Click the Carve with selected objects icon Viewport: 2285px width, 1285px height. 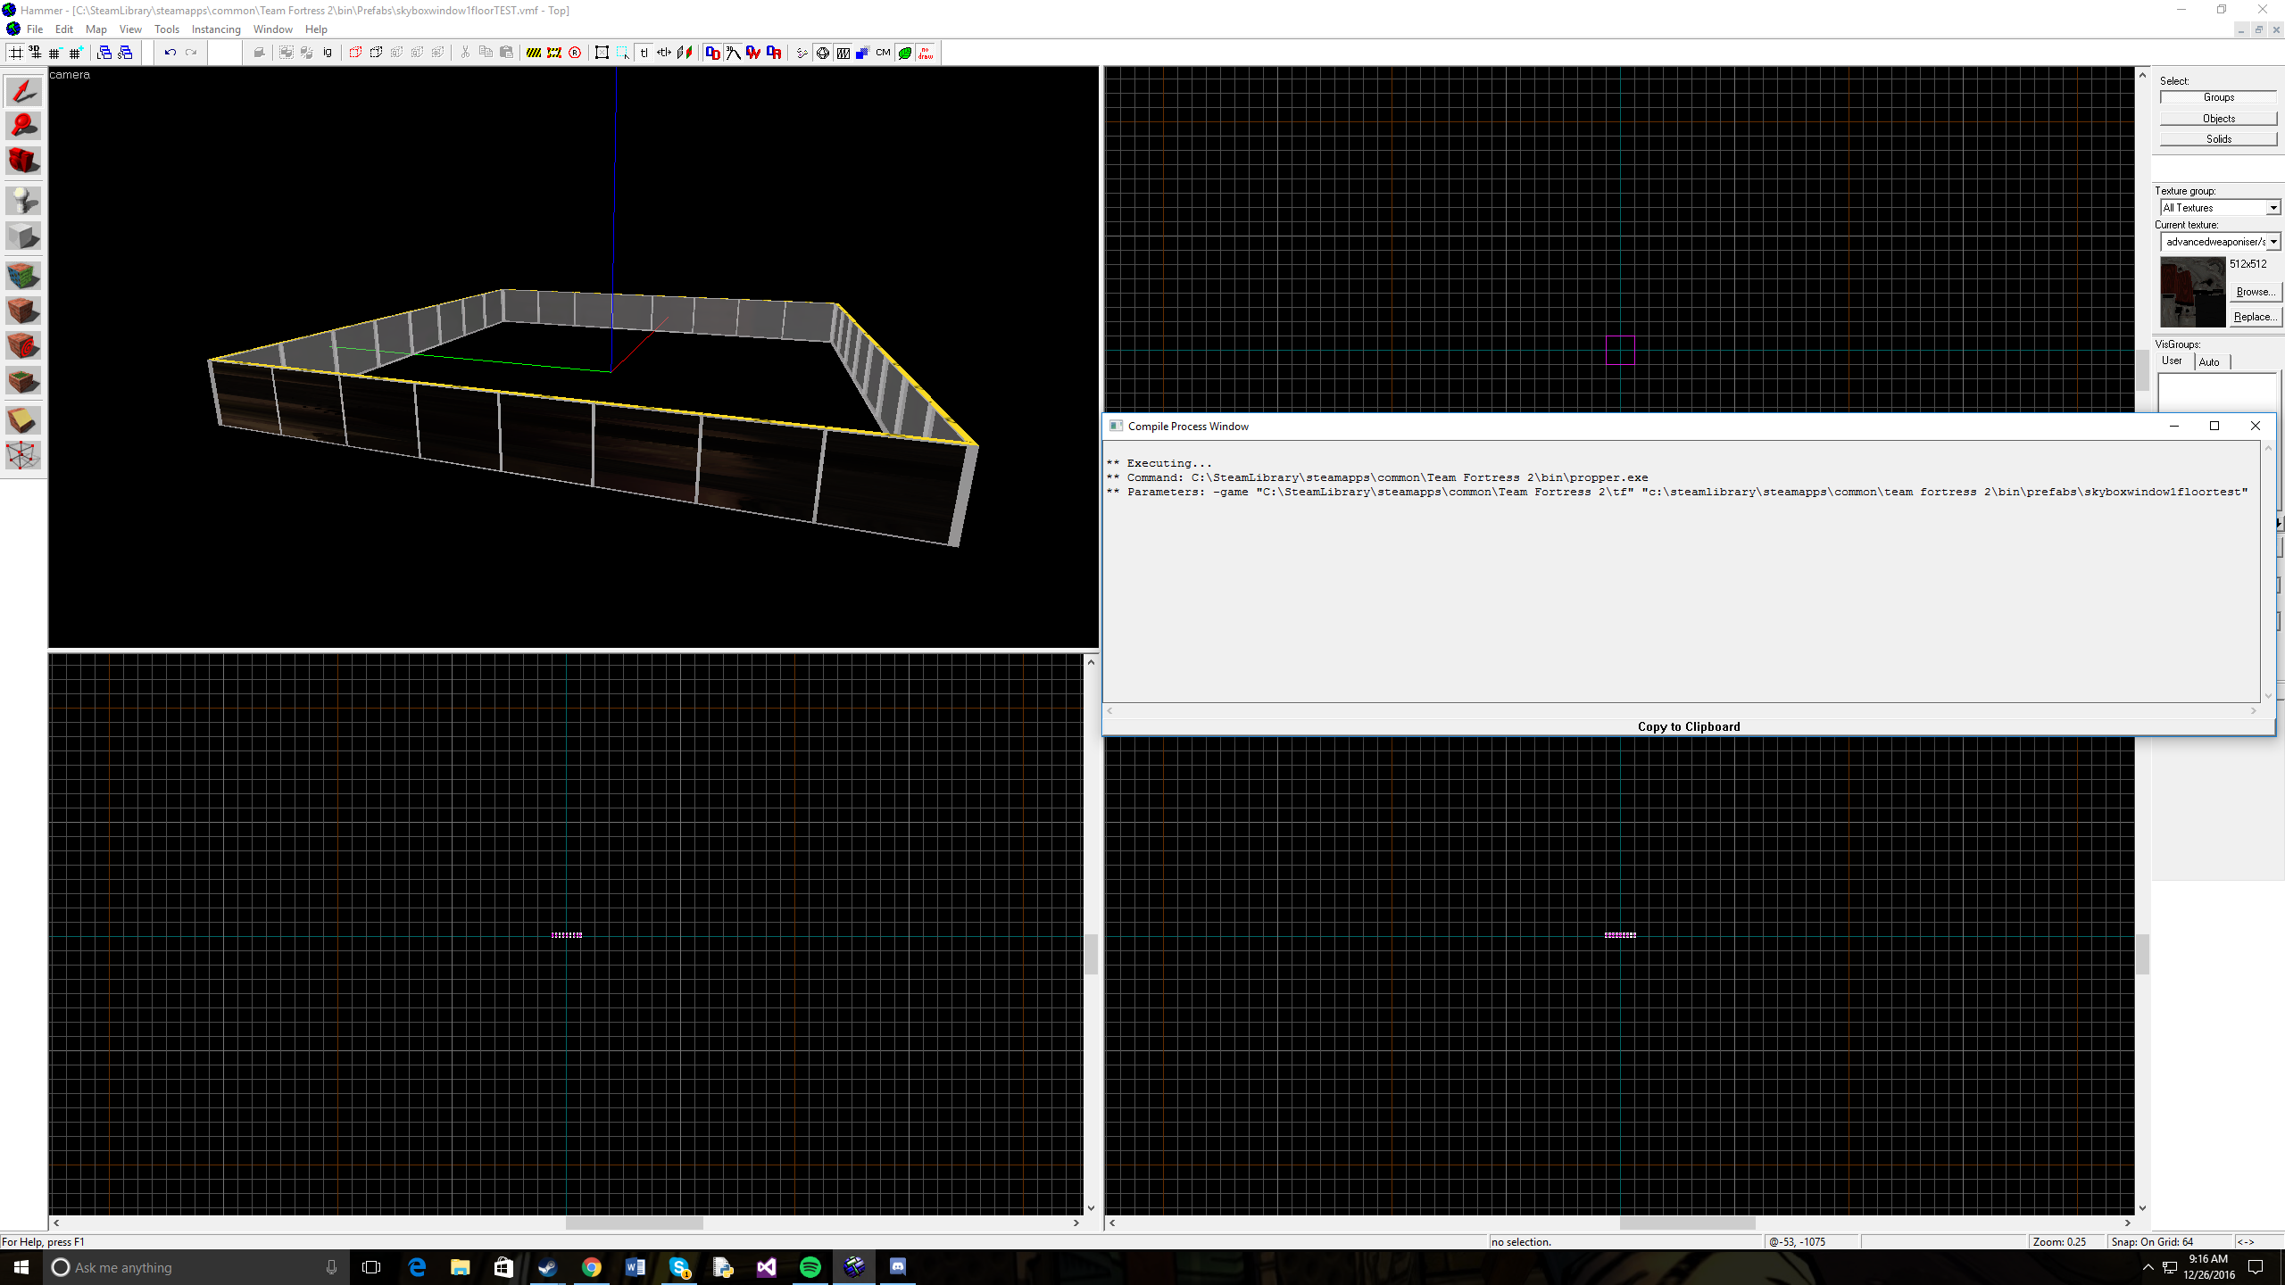(259, 53)
